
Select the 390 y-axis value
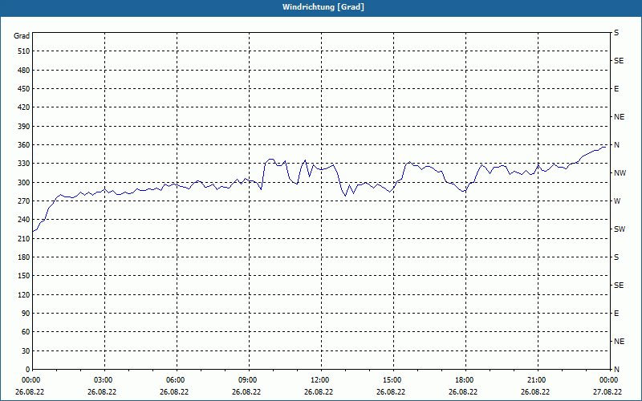click(x=24, y=127)
